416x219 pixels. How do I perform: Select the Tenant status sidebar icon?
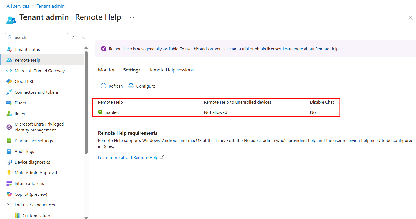[9, 49]
